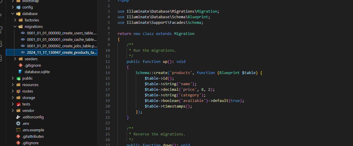This screenshot has height=146, width=353.
Task: Collapse the database folder chevron
Action: pos(13,14)
